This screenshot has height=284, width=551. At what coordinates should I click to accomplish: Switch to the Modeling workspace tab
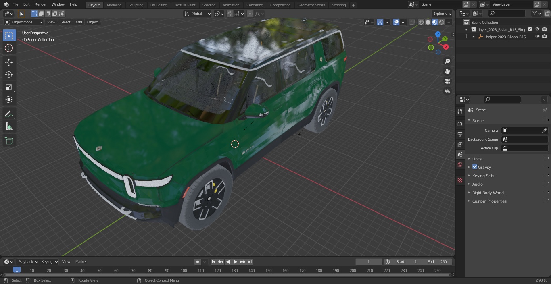(114, 5)
